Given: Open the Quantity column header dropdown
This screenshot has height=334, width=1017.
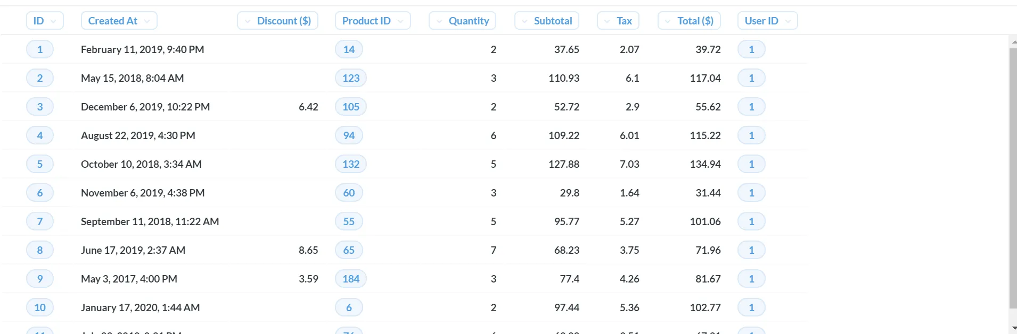Looking at the screenshot, I should pyautogui.click(x=462, y=21).
